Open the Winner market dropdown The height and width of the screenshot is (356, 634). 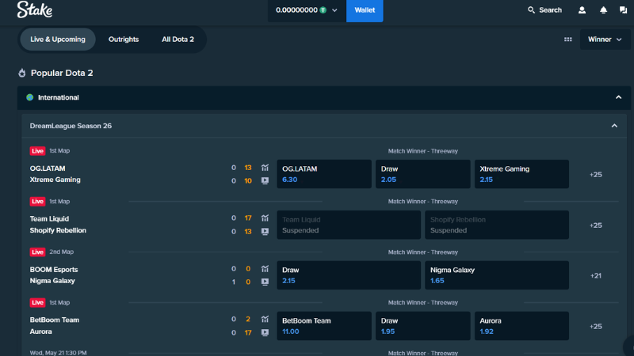(x=605, y=39)
